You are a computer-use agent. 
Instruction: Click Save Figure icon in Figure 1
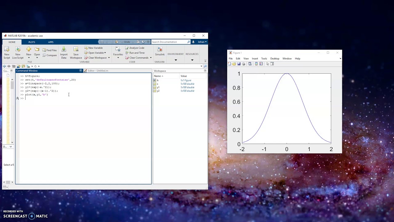pyautogui.click(x=239, y=64)
